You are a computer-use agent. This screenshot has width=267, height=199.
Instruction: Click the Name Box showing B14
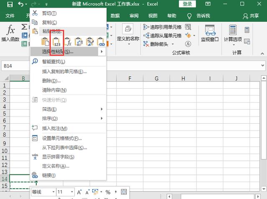click(15, 66)
